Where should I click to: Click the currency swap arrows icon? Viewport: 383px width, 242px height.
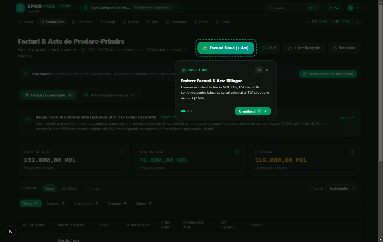[357, 22]
